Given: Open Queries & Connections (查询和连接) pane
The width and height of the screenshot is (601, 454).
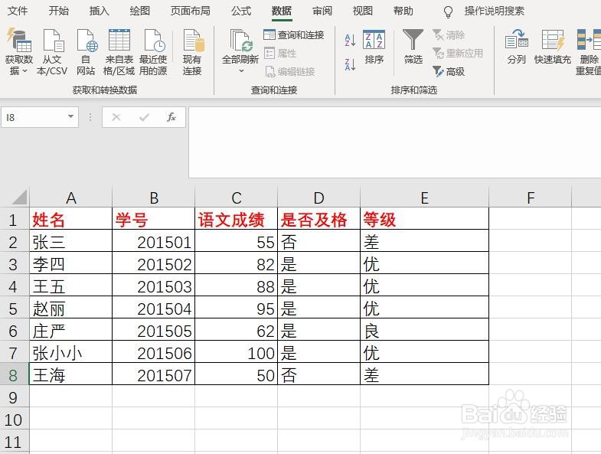Looking at the screenshot, I should (293, 35).
